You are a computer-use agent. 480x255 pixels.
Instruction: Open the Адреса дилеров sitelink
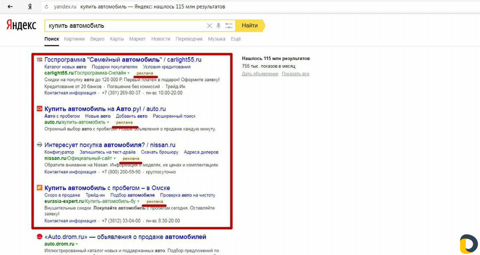(x=201, y=152)
